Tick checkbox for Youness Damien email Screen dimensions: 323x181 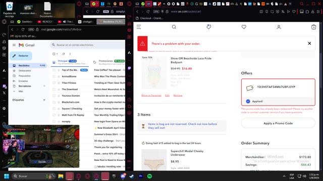click(54, 96)
